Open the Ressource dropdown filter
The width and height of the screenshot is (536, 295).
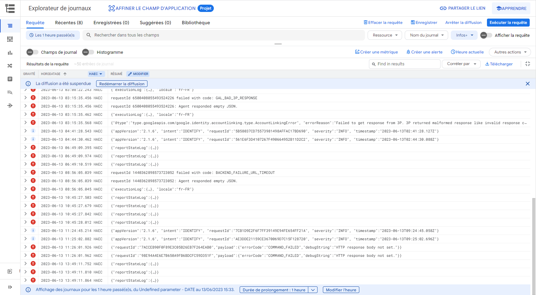click(x=385, y=35)
